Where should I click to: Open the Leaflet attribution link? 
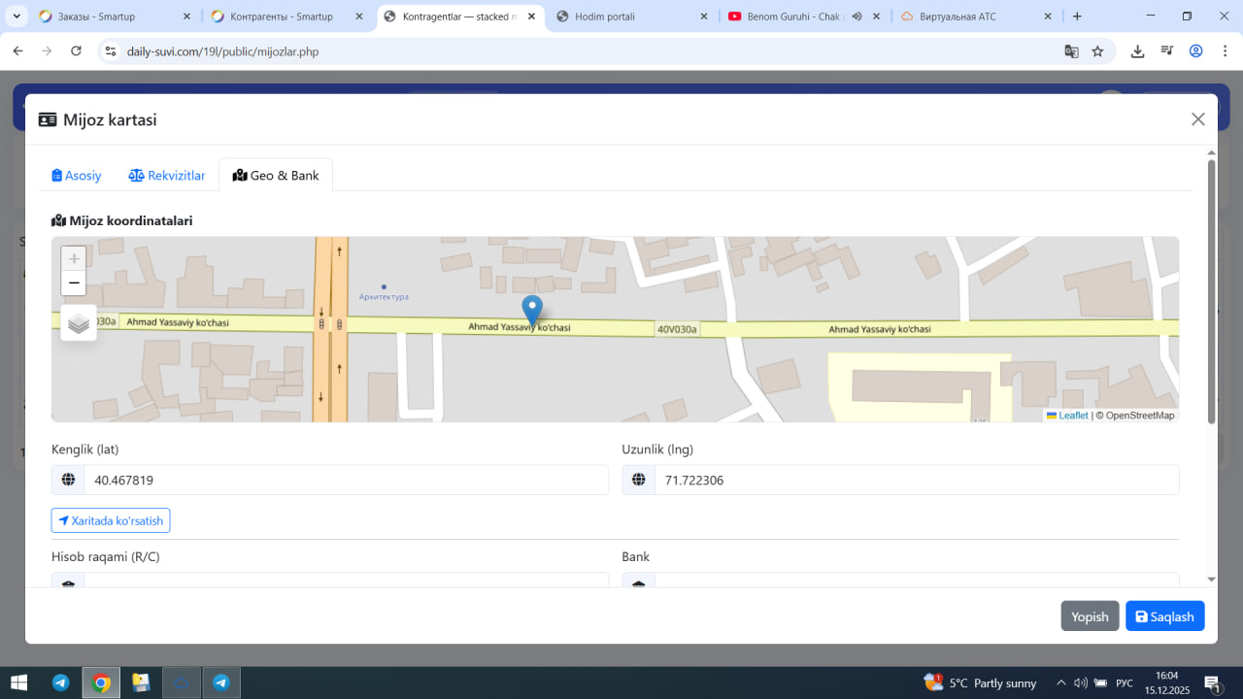1067,416
